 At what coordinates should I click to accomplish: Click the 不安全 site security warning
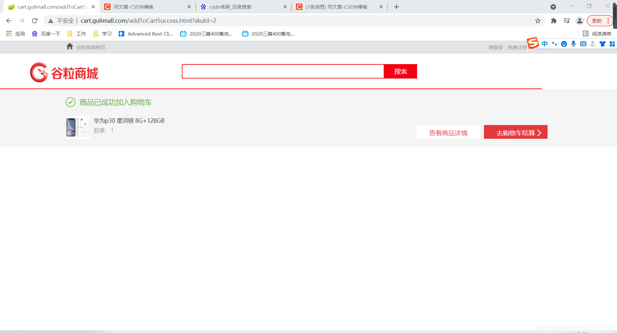pyautogui.click(x=61, y=21)
